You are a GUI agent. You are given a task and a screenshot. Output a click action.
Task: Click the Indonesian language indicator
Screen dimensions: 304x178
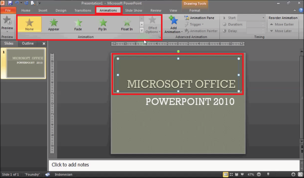[x=63, y=174]
